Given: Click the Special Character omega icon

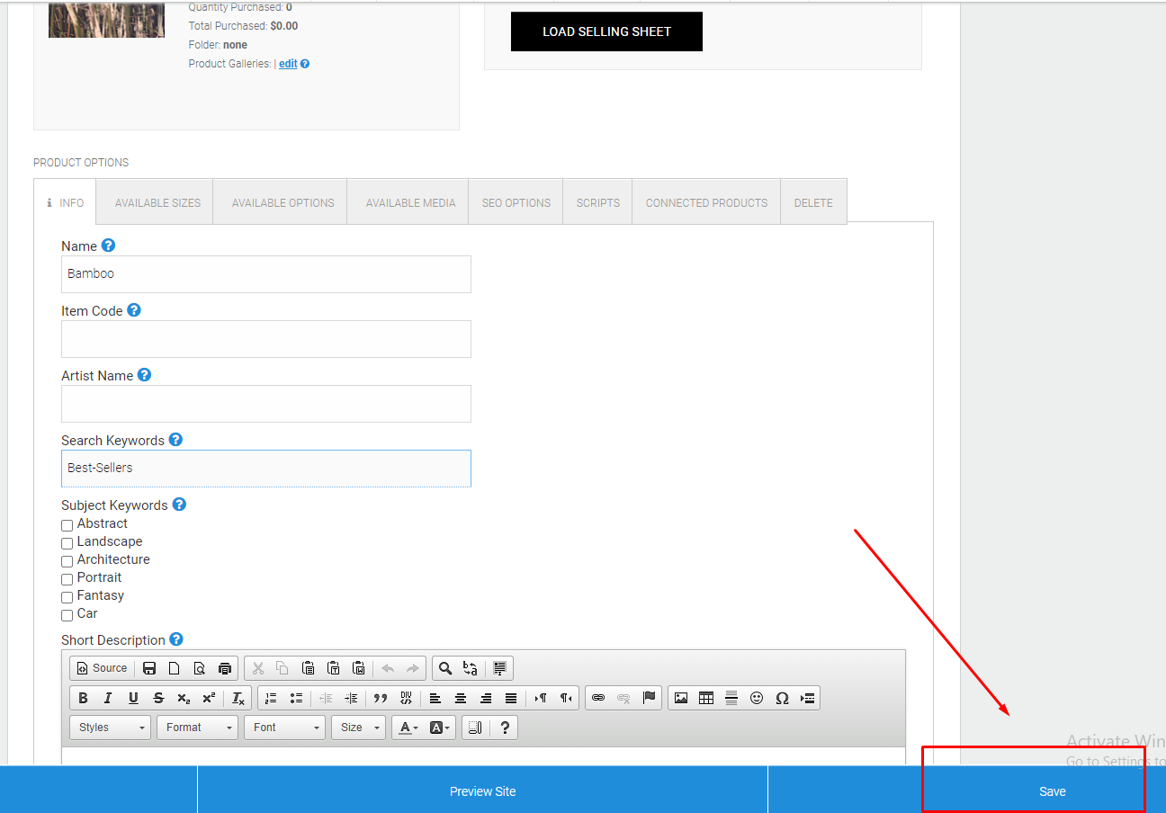Looking at the screenshot, I should pyautogui.click(x=782, y=698).
